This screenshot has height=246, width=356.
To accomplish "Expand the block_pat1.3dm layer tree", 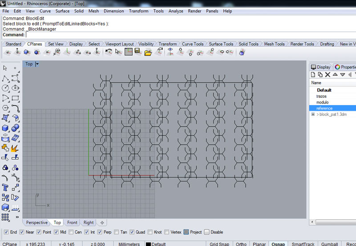I will [313, 115].
